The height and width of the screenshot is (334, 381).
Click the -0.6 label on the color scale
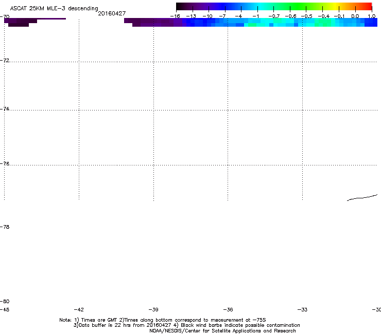(x=290, y=16)
